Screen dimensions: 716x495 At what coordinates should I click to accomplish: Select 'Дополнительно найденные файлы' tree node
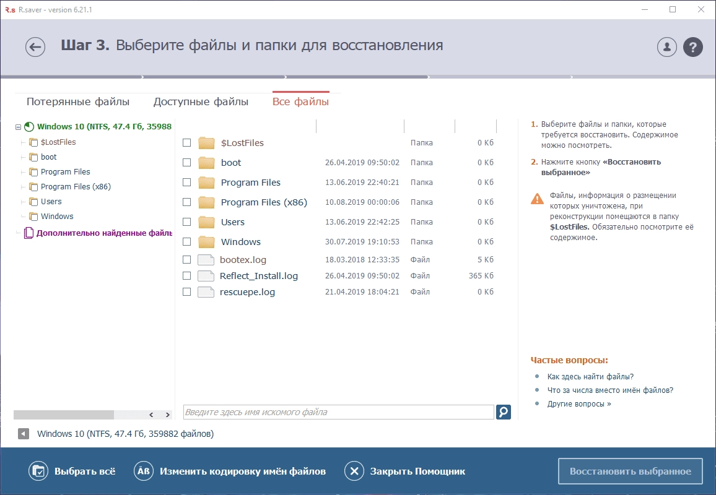104,233
